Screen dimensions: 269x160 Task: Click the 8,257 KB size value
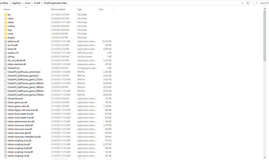(x=107, y=144)
